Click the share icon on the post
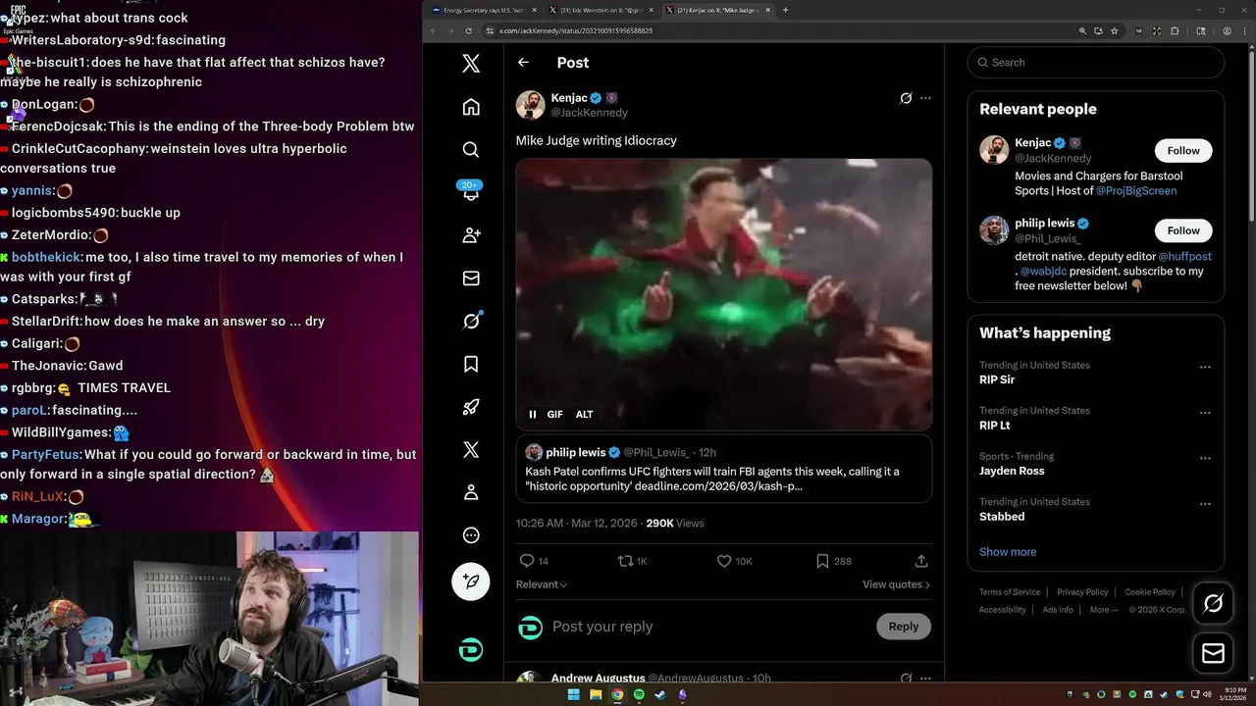Image resolution: width=1256 pixels, height=706 pixels. (x=921, y=561)
